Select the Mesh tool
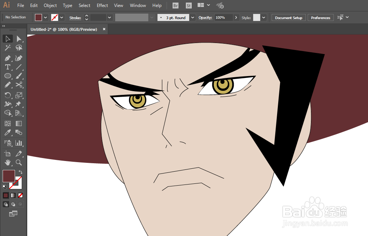The image size is (368, 236). 7,124
